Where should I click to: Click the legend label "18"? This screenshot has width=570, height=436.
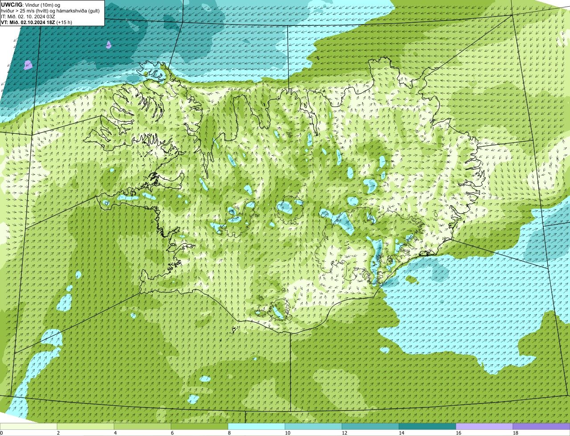pos(516,433)
